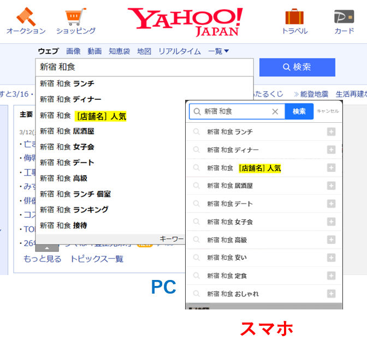367x346 pixels.
Task: Tap the smartphone 検索 button
Action: point(299,111)
